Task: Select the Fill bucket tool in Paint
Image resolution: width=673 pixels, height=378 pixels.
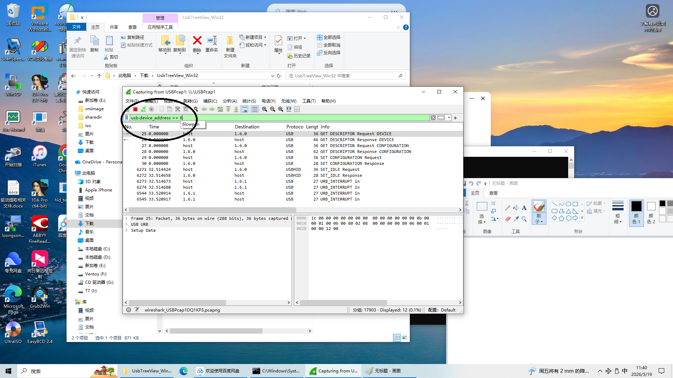Action: pyautogui.click(x=516, y=208)
